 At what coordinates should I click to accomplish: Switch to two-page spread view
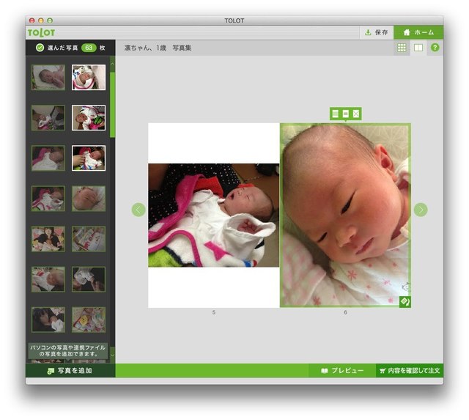[x=418, y=48]
